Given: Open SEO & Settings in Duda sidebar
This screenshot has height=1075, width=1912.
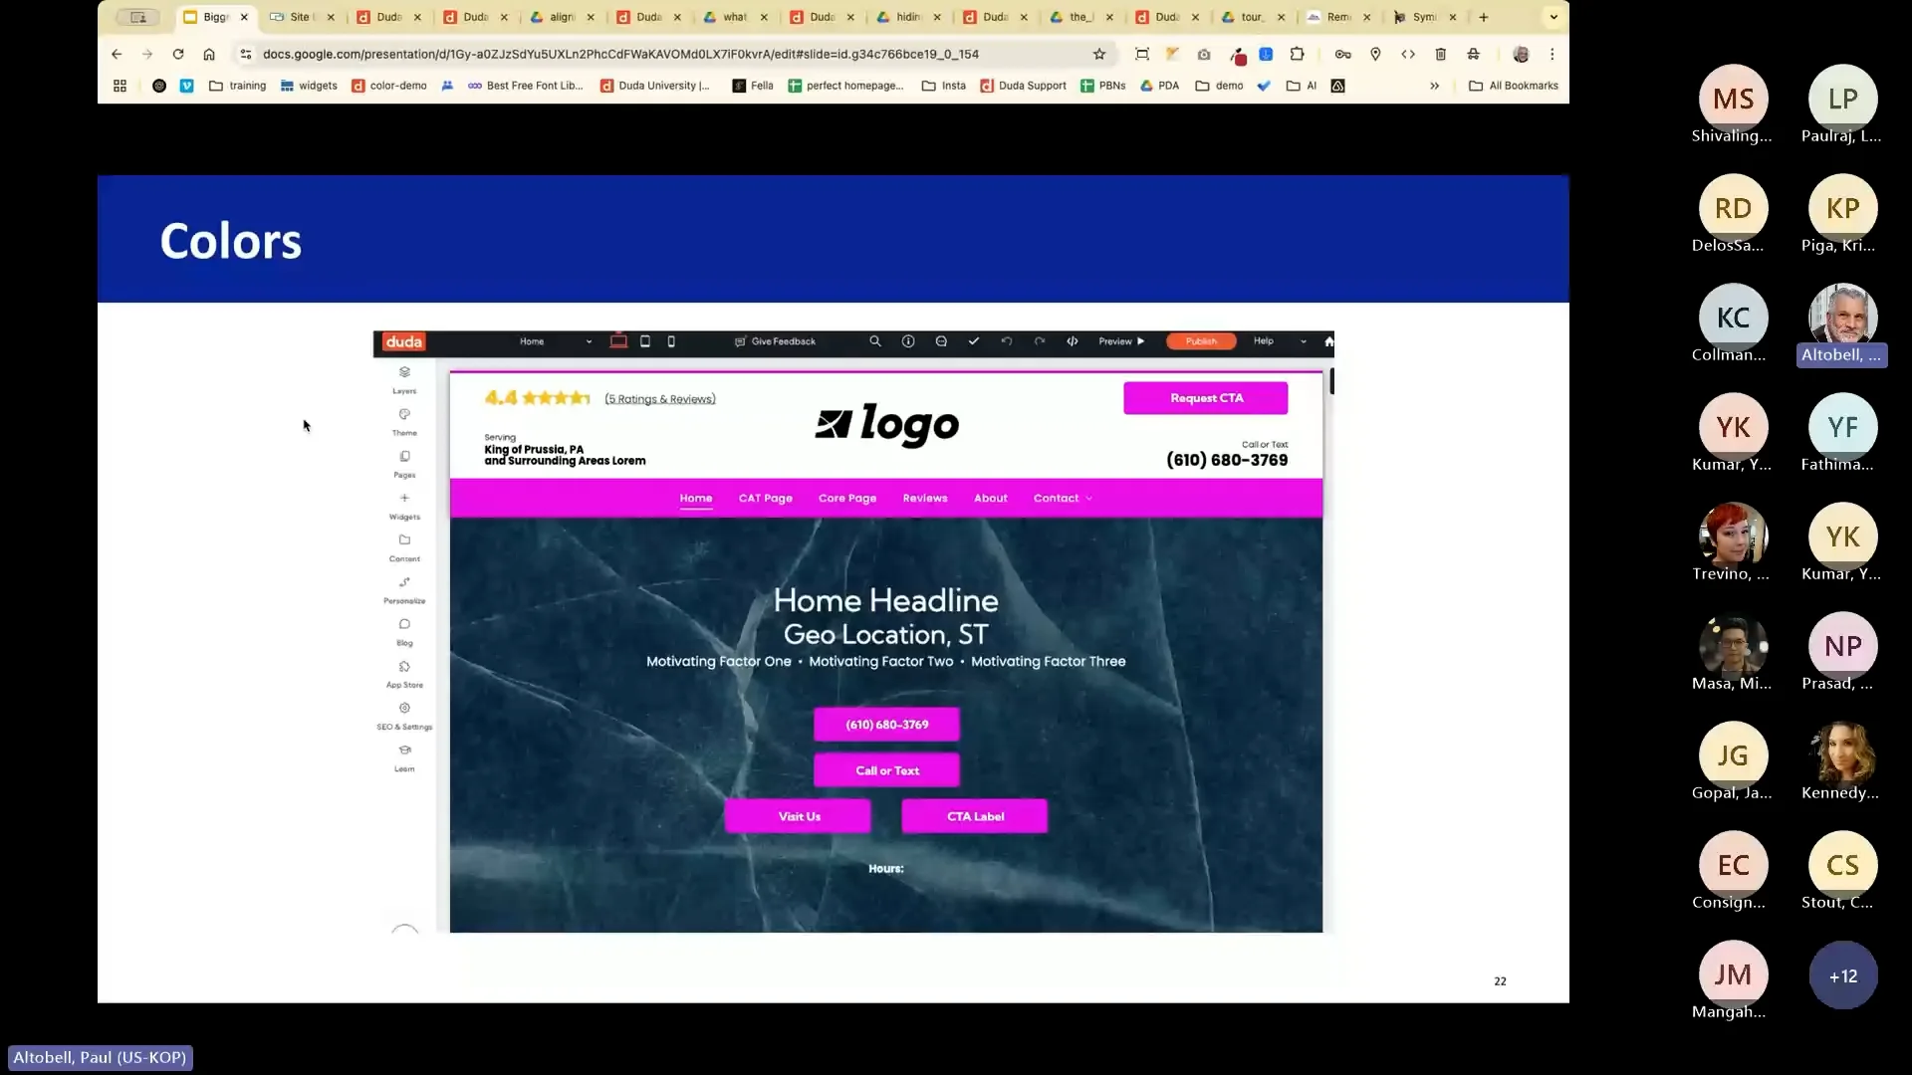Looking at the screenshot, I should point(404,716).
